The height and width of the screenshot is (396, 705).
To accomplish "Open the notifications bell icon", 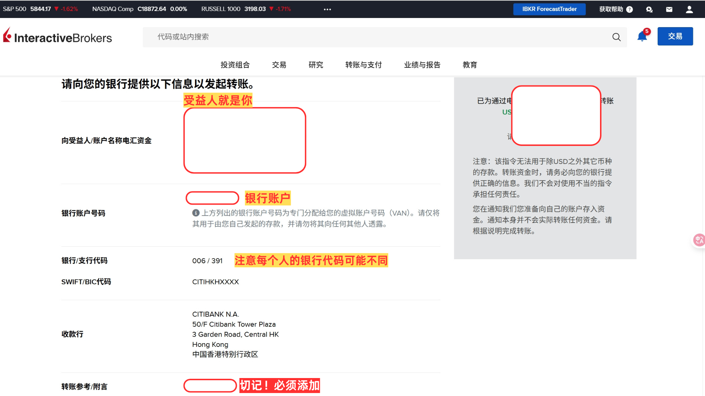I will coord(642,36).
